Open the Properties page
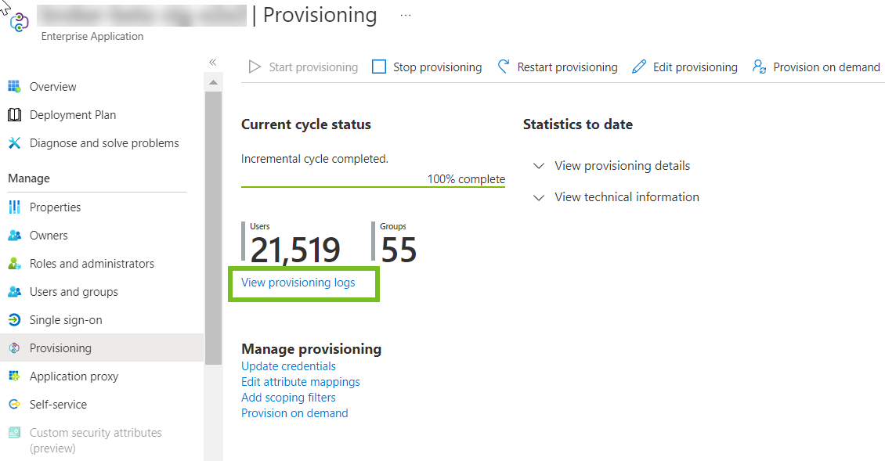 55,207
